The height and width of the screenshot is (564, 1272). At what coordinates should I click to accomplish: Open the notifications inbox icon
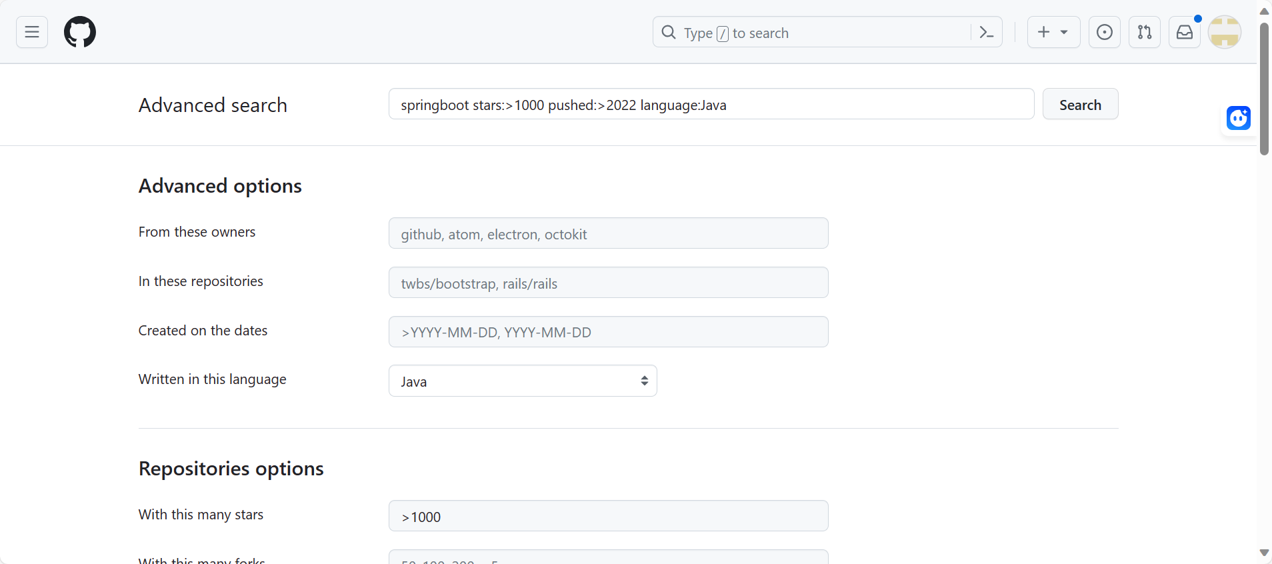tap(1185, 32)
